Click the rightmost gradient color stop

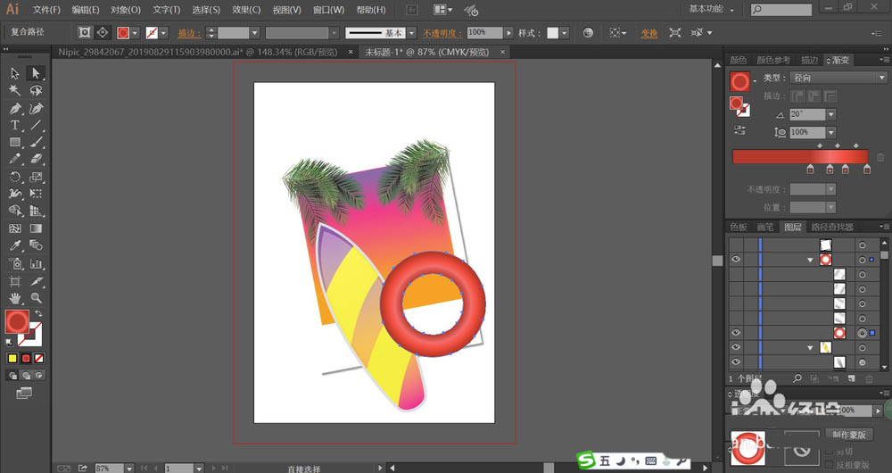click(866, 169)
